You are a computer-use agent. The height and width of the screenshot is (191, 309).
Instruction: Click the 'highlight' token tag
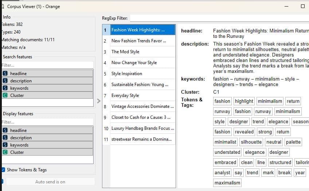[244, 101]
